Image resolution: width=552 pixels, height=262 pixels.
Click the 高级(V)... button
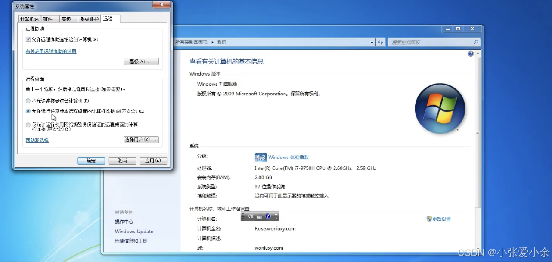pos(141,61)
